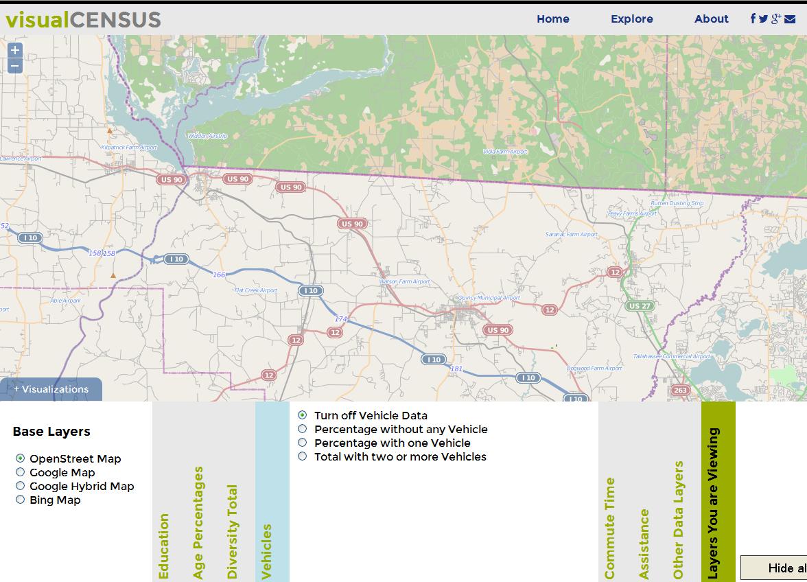Expand the Education layer section
Screen dimensions: 807x582
tap(164, 546)
